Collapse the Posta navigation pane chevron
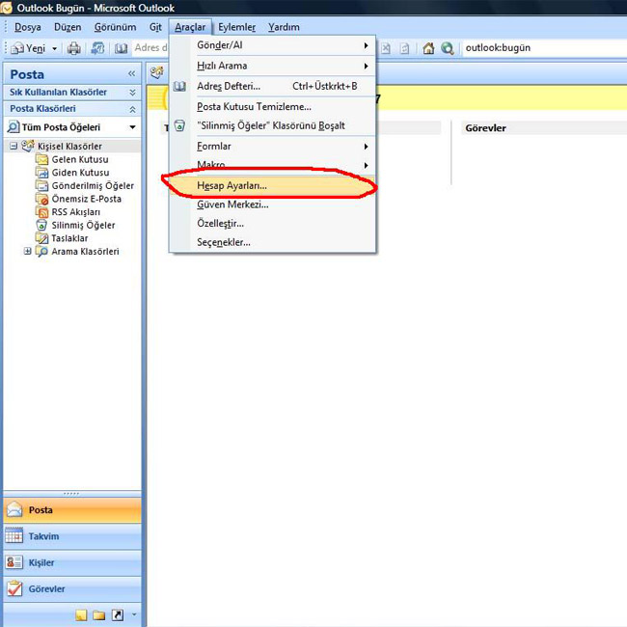Viewport: 627px width, 627px height. point(131,73)
